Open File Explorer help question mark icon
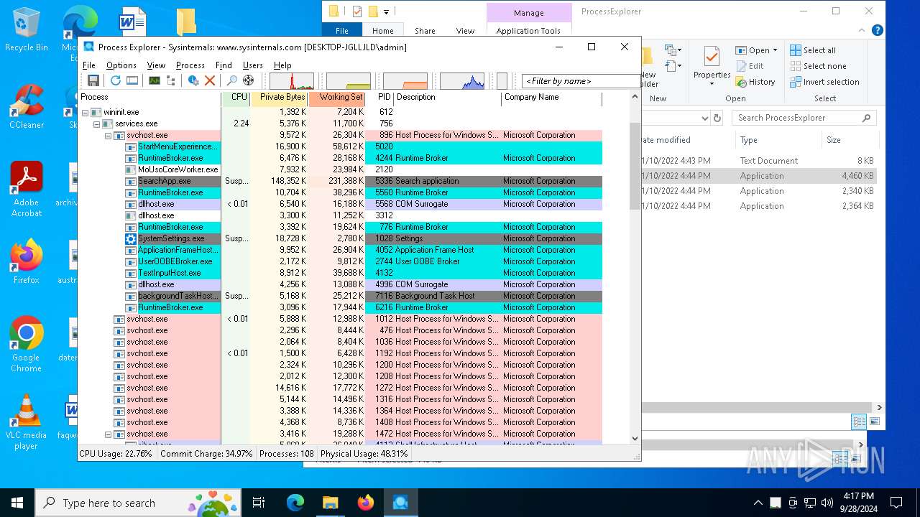This screenshot has width=920, height=517. click(x=878, y=30)
